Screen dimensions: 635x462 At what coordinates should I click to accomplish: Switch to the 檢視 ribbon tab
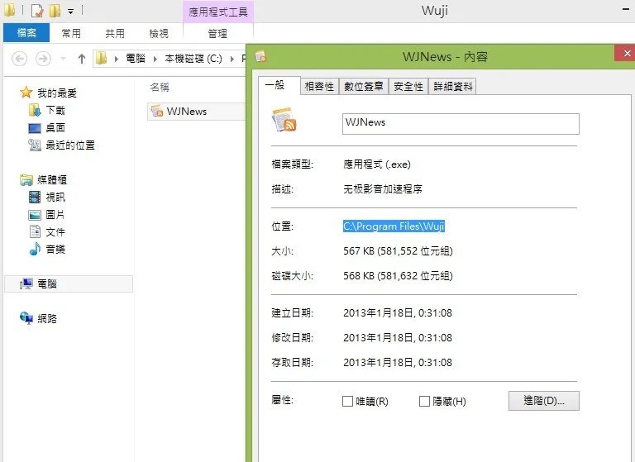(159, 33)
